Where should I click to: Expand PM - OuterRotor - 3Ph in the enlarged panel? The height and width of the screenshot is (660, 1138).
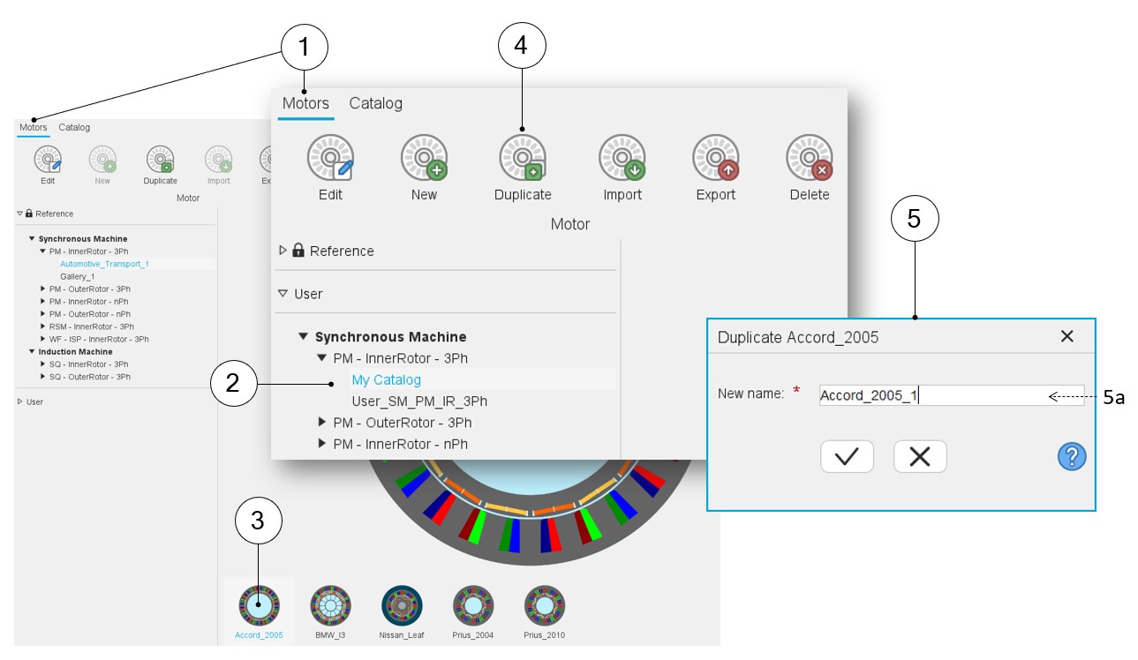click(322, 423)
